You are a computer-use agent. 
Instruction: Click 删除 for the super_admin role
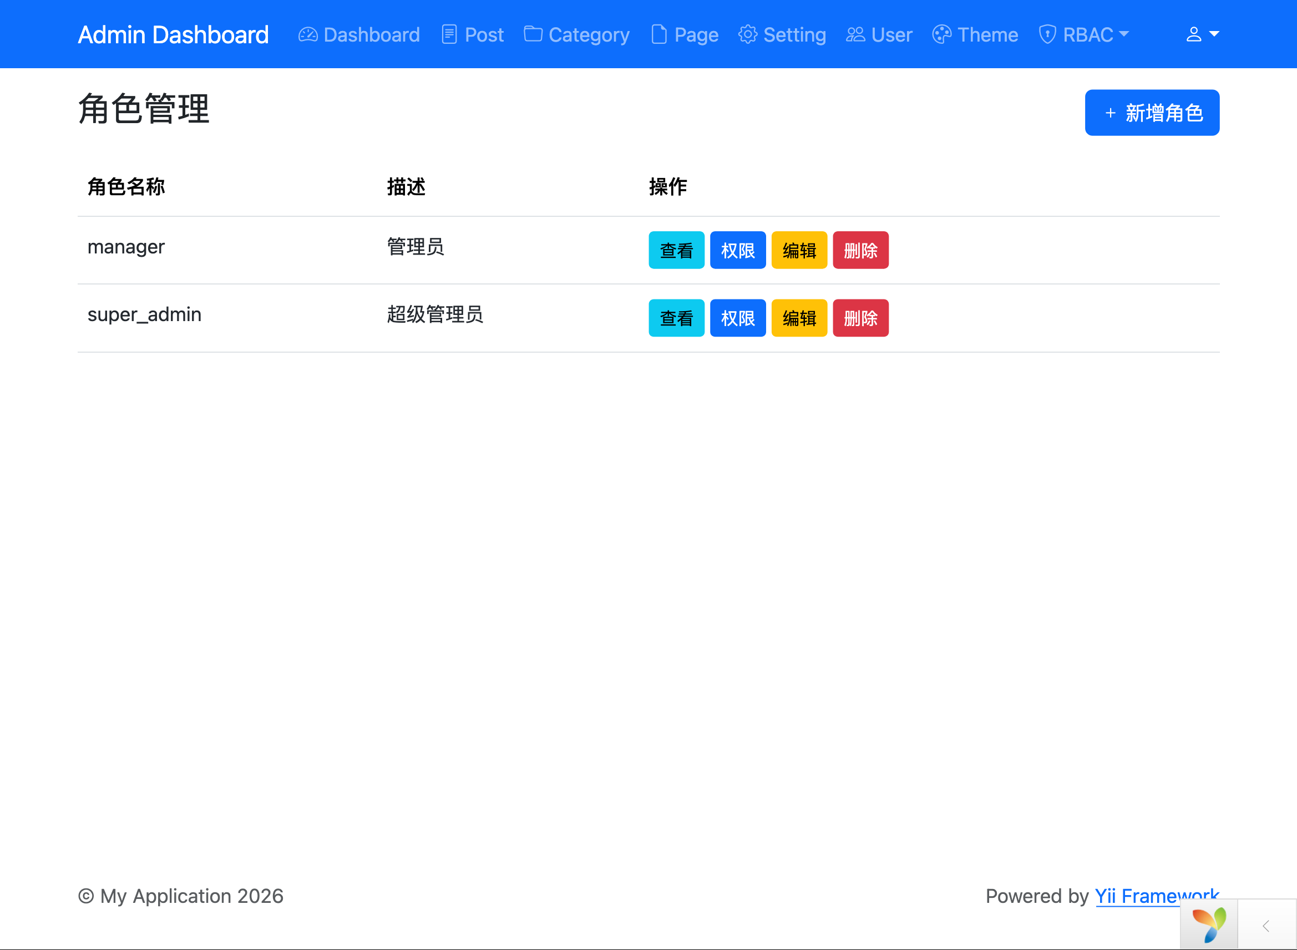[x=860, y=318]
